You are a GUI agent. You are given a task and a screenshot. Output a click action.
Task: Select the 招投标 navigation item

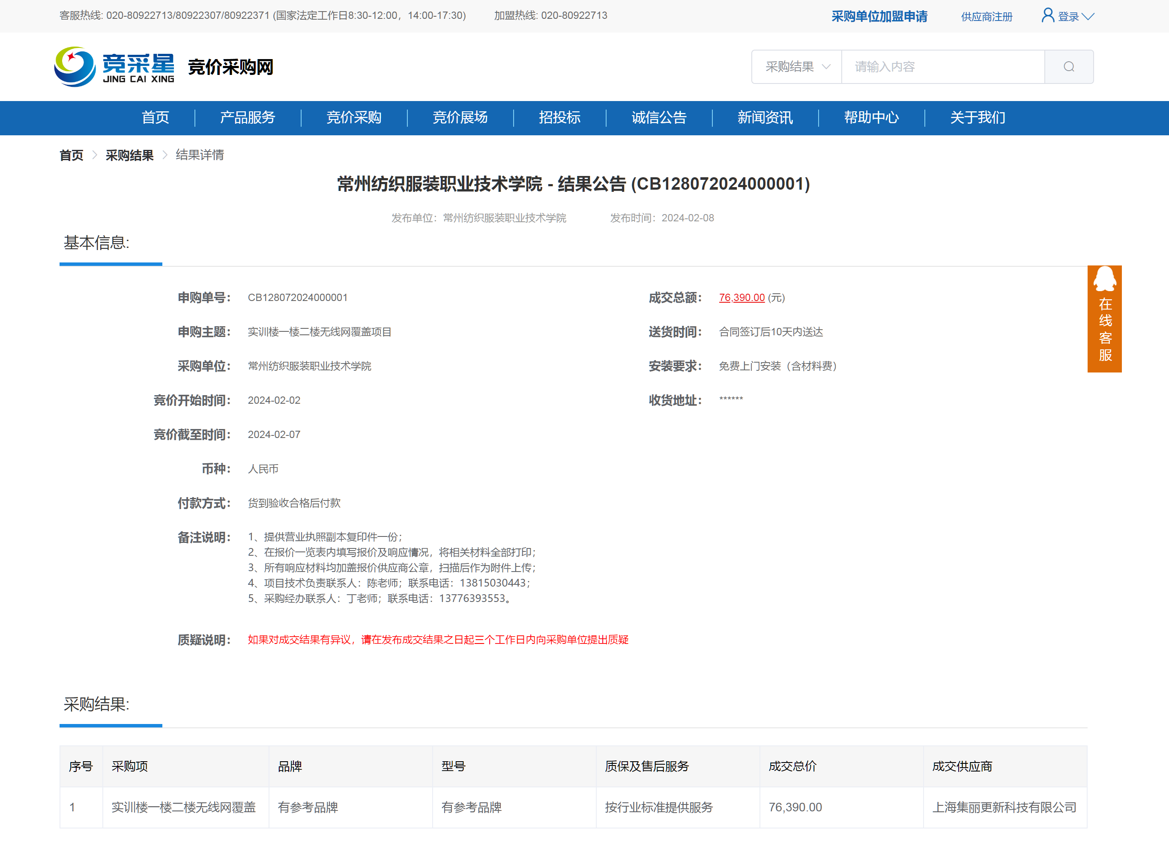click(x=559, y=118)
